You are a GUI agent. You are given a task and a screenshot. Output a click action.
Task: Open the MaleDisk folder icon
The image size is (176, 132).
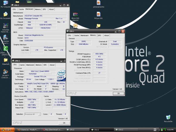[5, 60]
